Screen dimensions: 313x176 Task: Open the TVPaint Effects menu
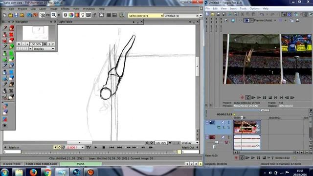(65, 9)
